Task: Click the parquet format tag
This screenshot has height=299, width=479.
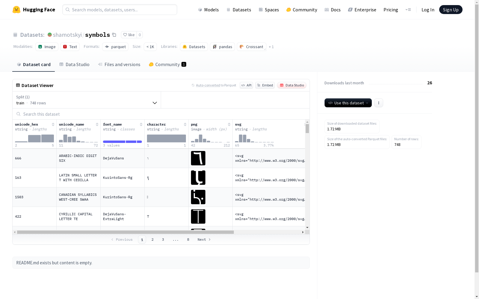Action: coord(115,47)
